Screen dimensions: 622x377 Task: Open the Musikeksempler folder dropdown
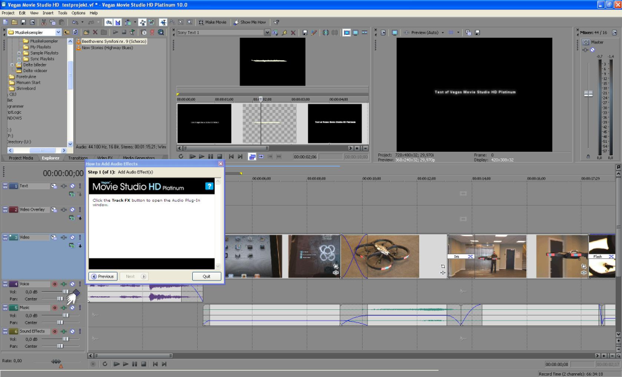tap(58, 32)
